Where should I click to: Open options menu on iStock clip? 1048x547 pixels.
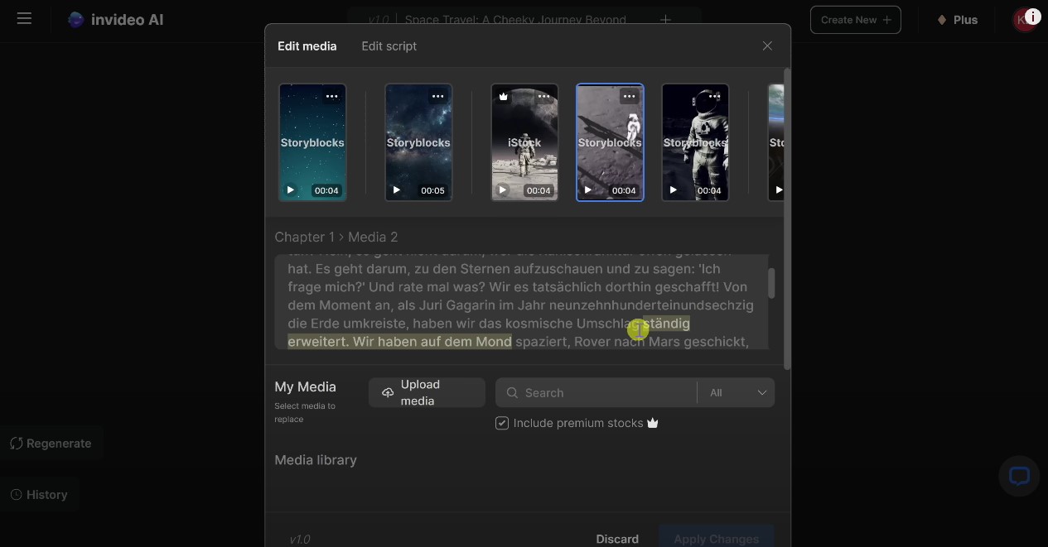543,96
